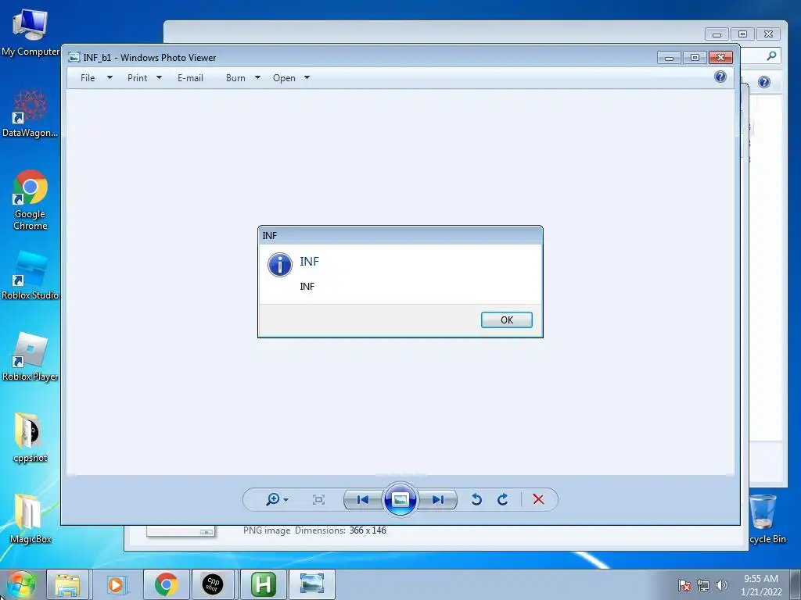Open the DataWagon desktop shortcut
The image size is (801, 600).
click(31, 113)
